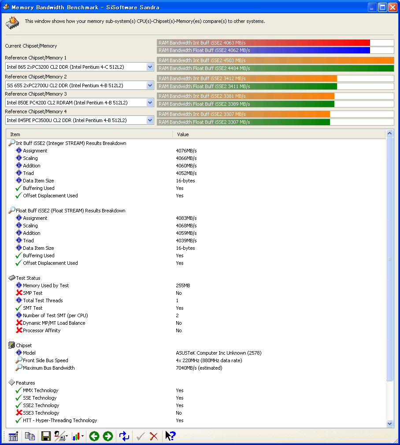The width and height of the screenshot is (400, 445).
Task: Click red X icon beside SSE3 Technology
Action: click(19, 413)
